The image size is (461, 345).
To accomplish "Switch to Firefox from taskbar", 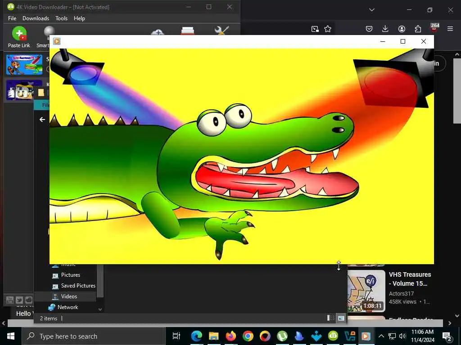I will (231, 336).
